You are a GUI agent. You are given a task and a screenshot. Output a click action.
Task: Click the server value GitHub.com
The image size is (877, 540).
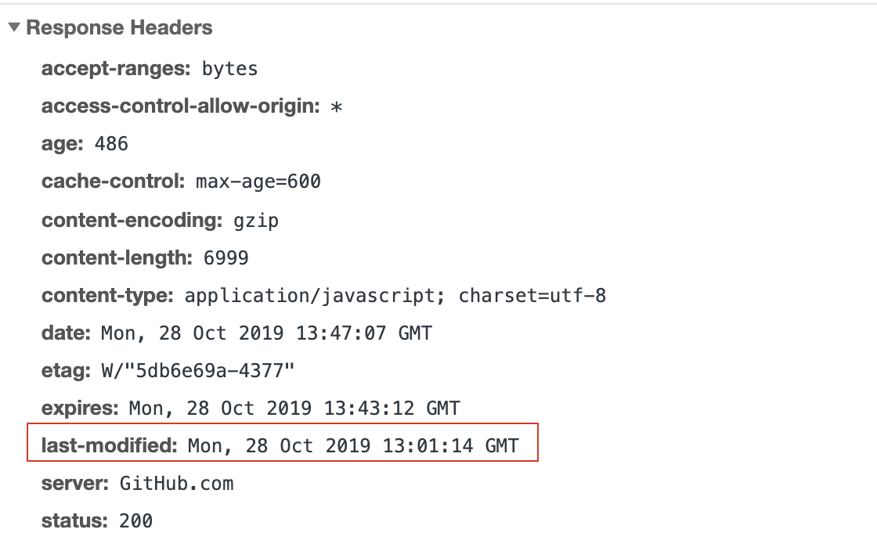pos(177,484)
